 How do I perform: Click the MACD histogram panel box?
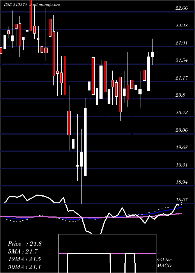(107, 253)
